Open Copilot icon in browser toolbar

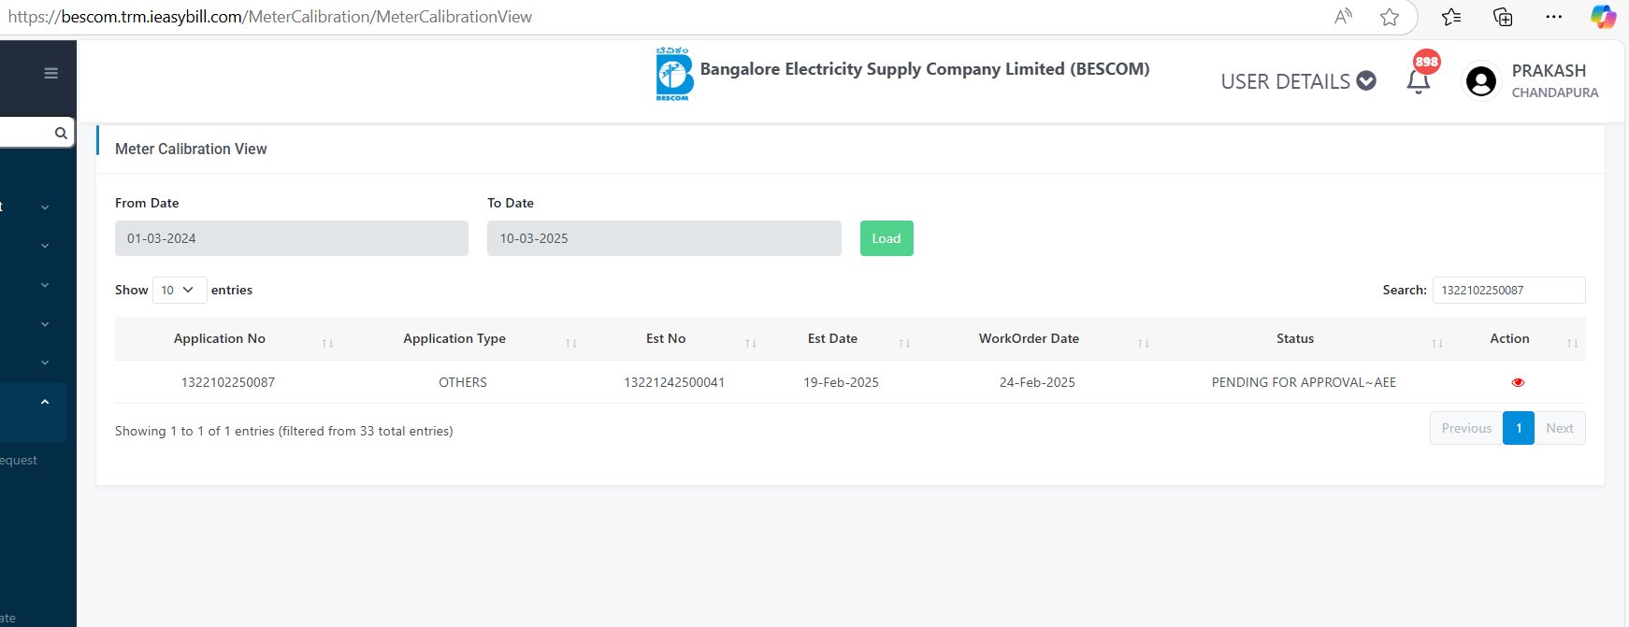pos(1604,16)
